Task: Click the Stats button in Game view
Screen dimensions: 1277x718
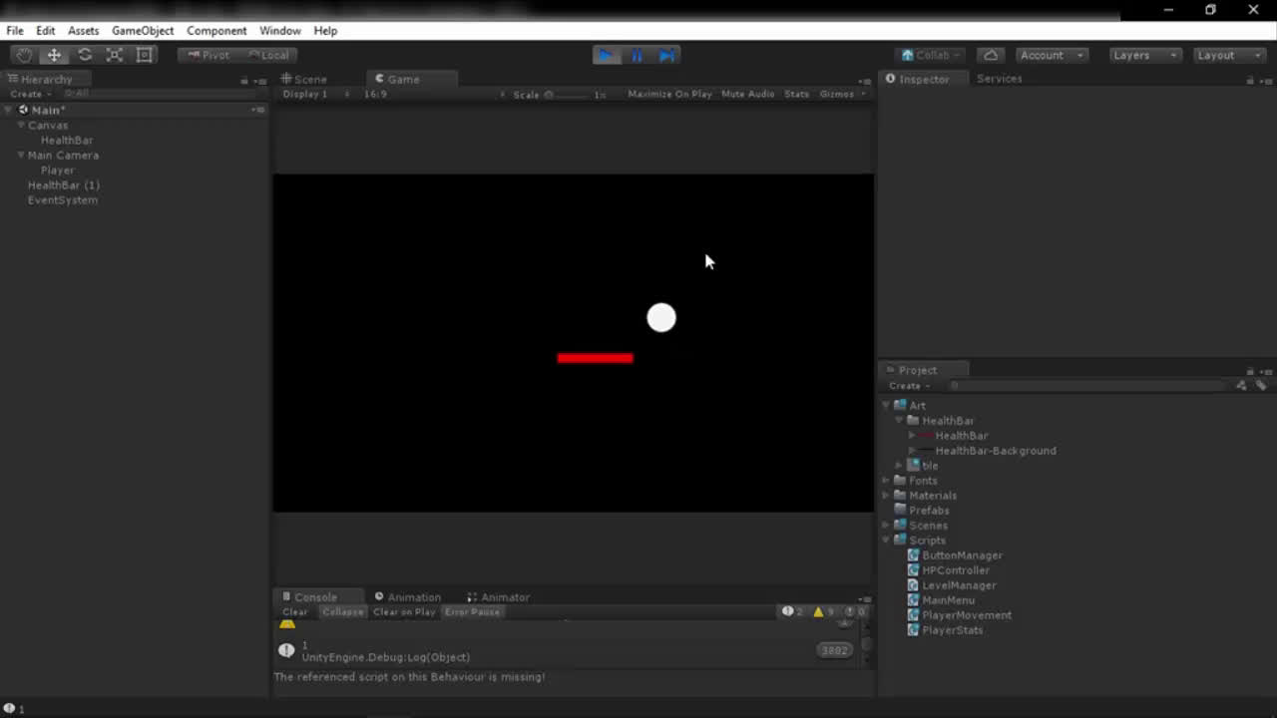Action: point(796,94)
